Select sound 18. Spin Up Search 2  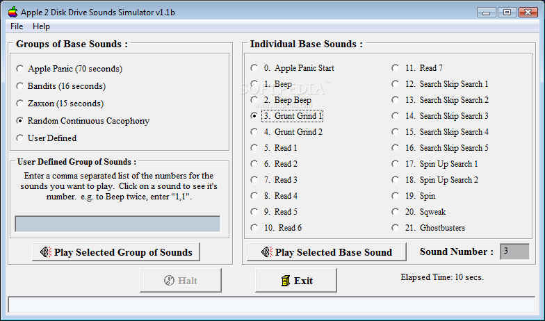click(x=435, y=180)
